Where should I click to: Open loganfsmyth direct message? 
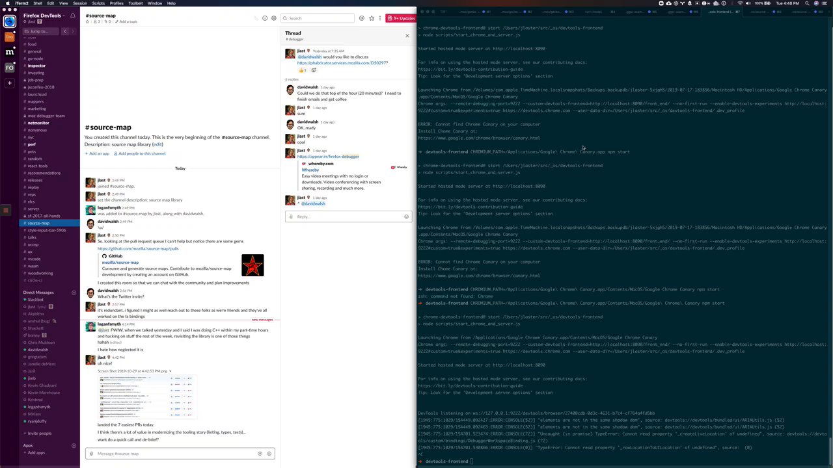[38, 407]
